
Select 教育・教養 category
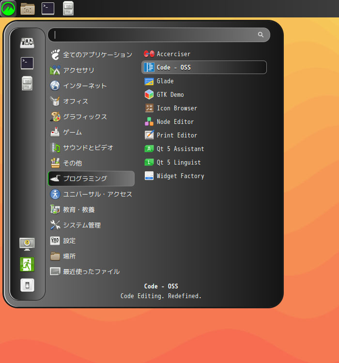click(92, 210)
